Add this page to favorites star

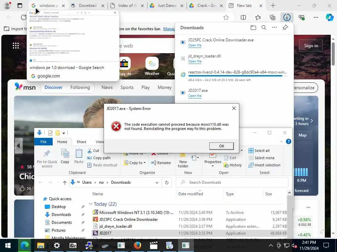(x=226, y=18)
